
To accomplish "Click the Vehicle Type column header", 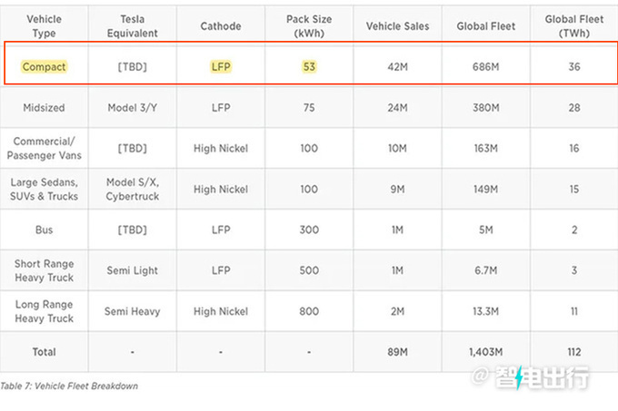I will (44, 26).
